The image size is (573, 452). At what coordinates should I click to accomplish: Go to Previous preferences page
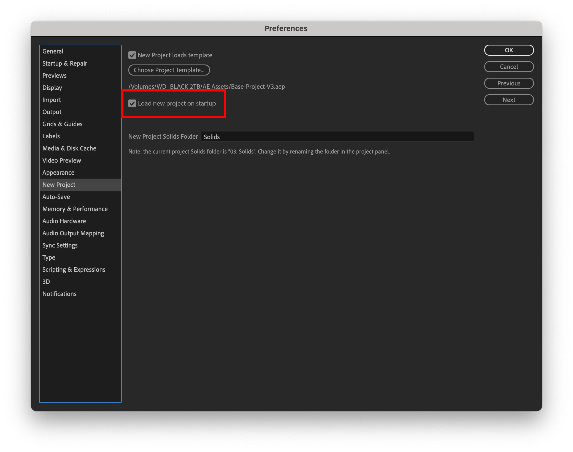(x=509, y=83)
